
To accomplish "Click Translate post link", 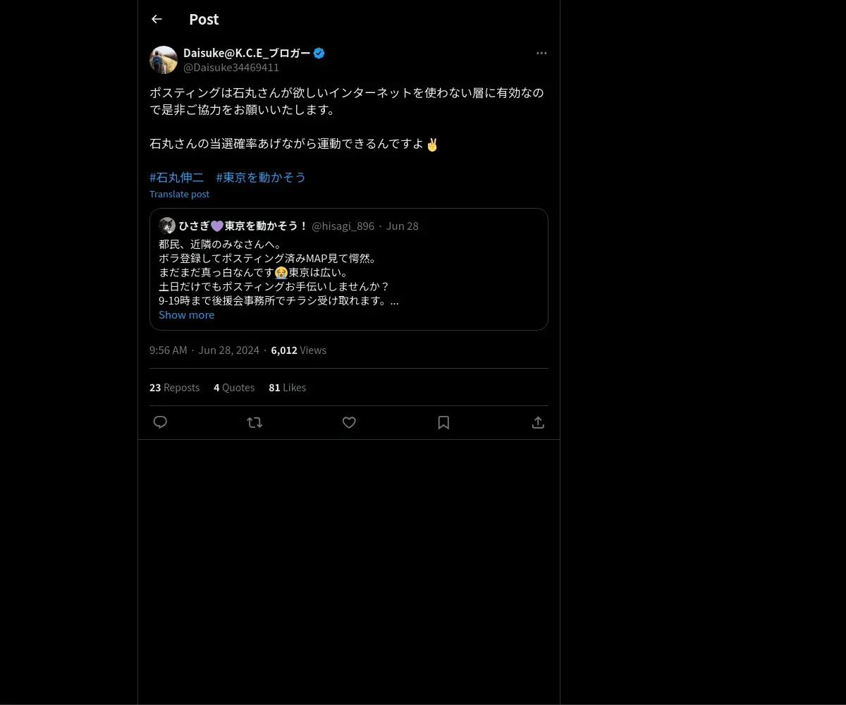I will (x=179, y=194).
